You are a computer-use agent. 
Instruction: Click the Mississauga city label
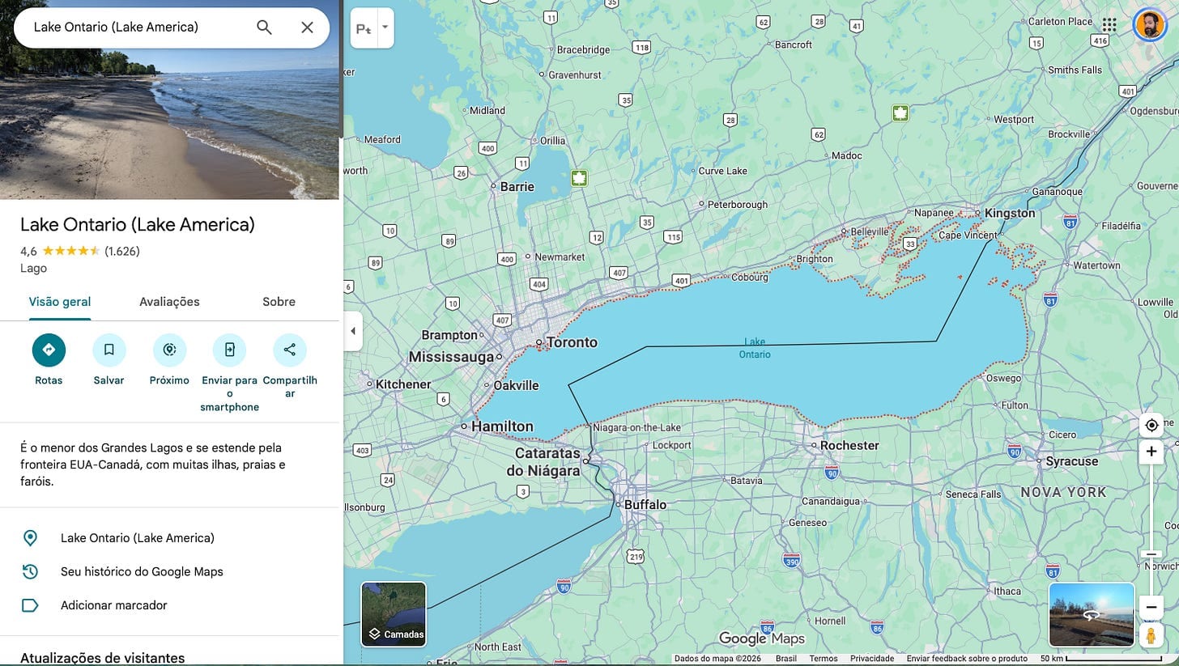coord(451,357)
